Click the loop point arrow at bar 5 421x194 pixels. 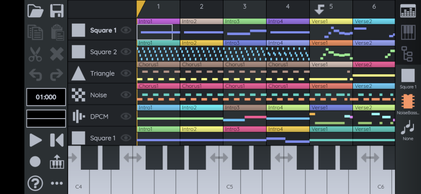click(319, 9)
